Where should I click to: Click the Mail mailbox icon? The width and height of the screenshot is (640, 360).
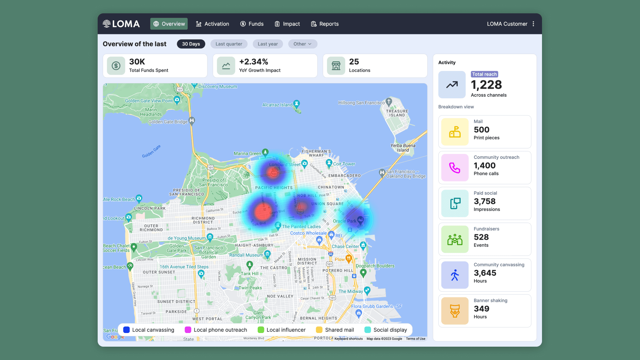pos(455,132)
